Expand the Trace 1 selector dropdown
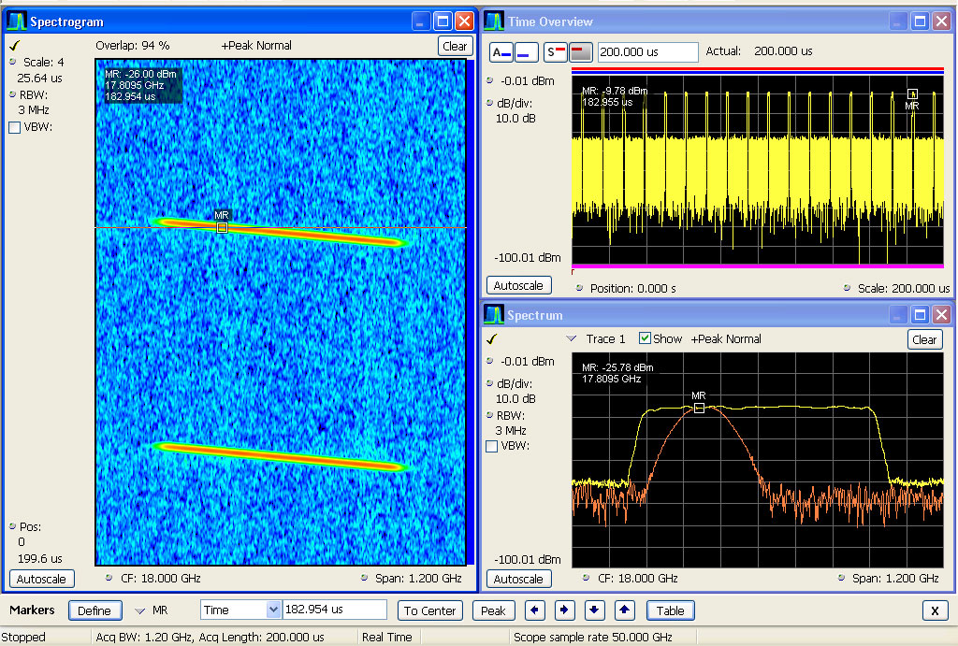Screen dimensions: 958x646 572,338
